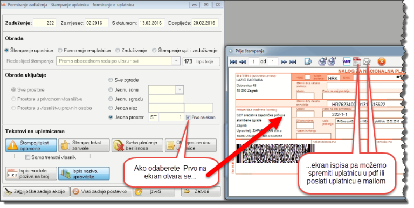Go to last page in print preview
This screenshot has width=414, height=208.
coord(293,62)
